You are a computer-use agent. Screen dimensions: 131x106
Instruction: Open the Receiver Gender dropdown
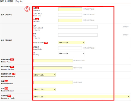tap(44, 89)
